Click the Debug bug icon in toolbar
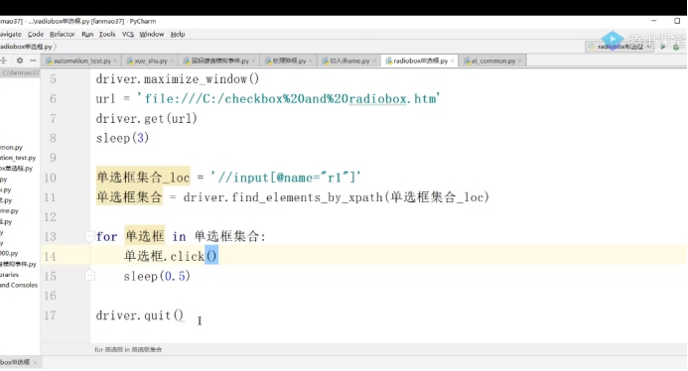Image resolution: width=688 pixels, height=371 pixels. [676, 47]
